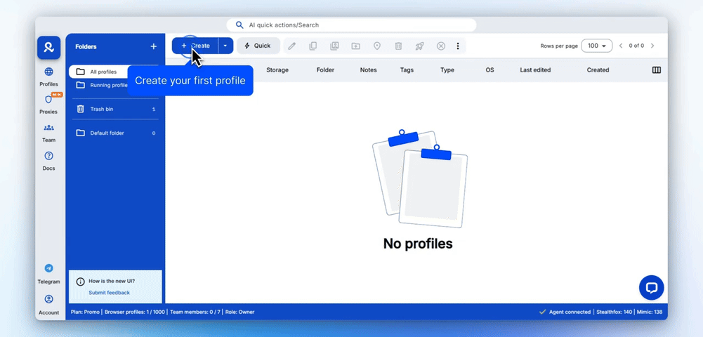The width and height of the screenshot is (703, 337).
Task: Select the Default folder item
Action: pyautogui.click(x=107, y=133)
